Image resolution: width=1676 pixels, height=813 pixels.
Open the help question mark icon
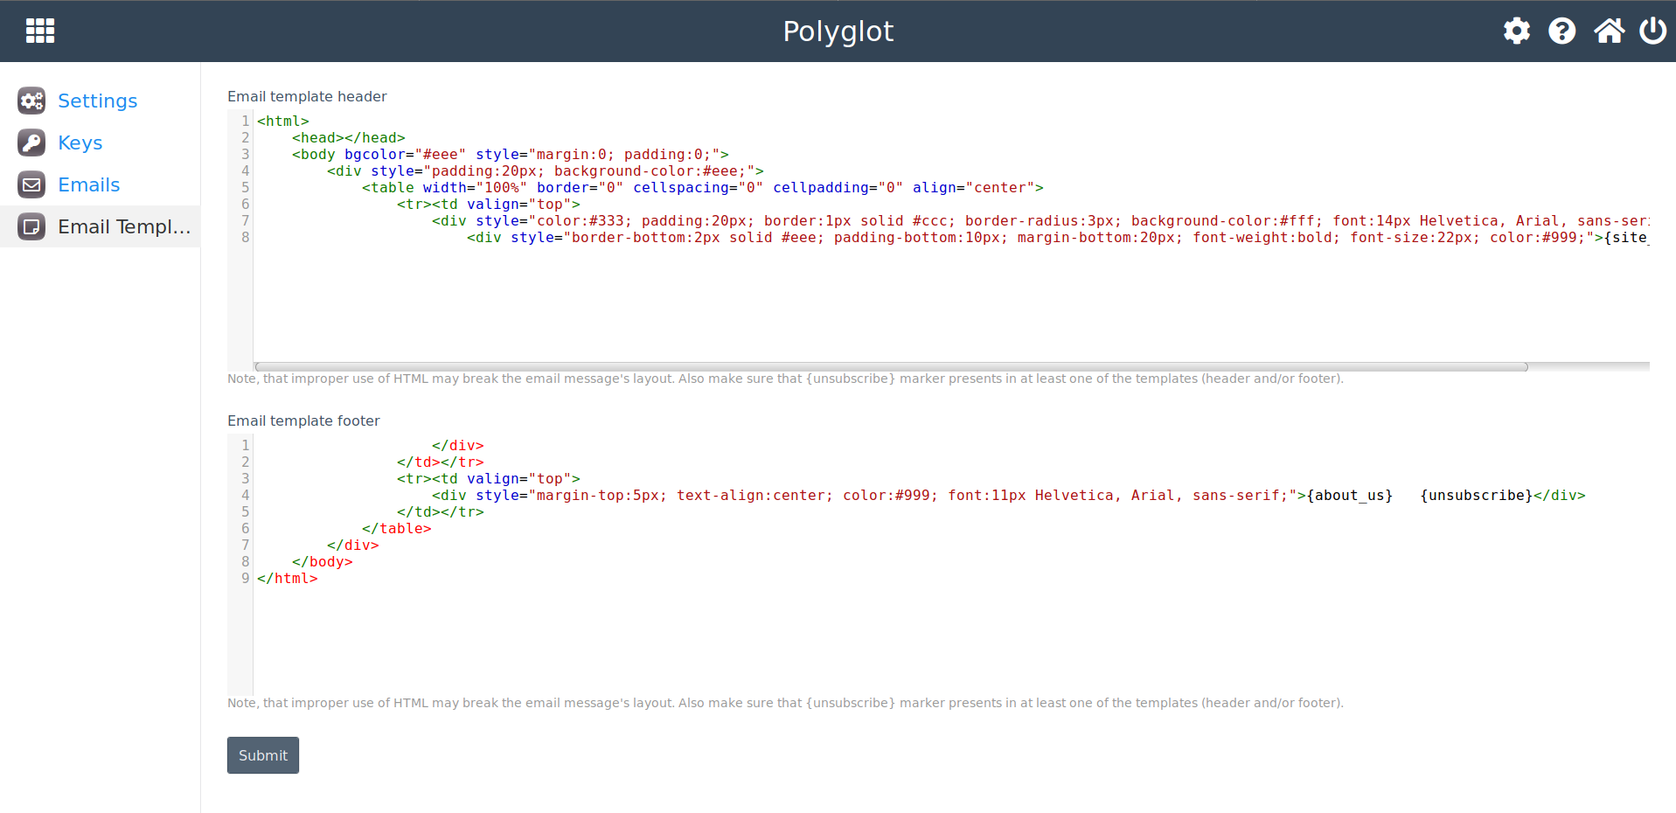pos(1561,31)
